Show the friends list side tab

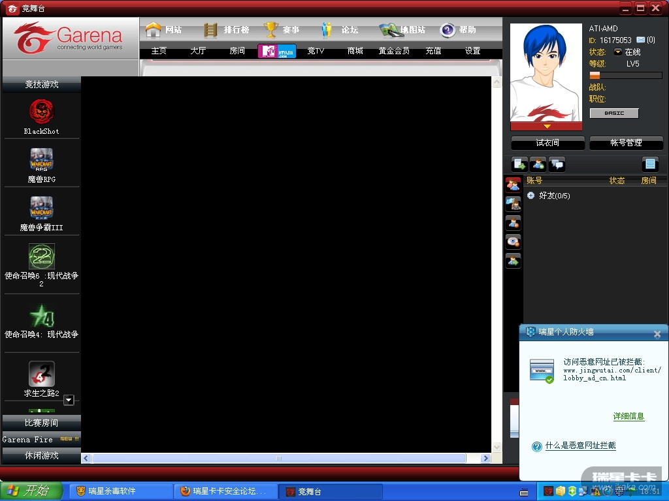point(514,185)
